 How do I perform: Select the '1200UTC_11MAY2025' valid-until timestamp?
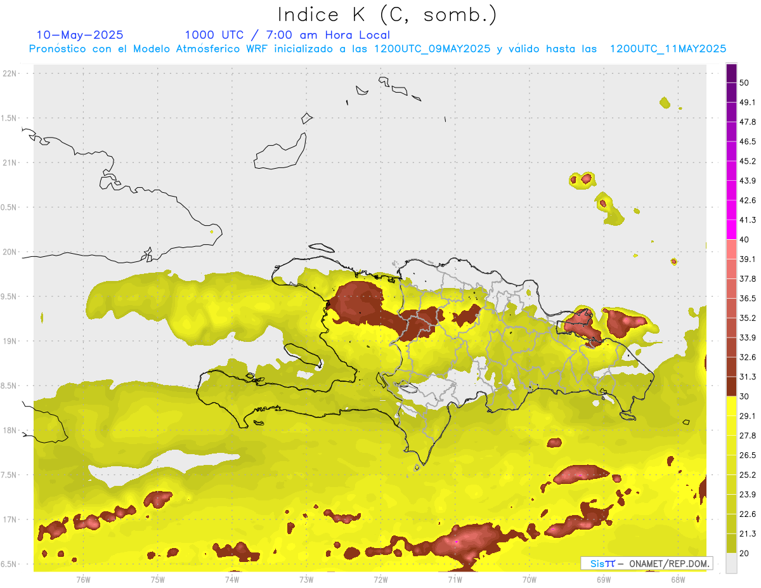(x=668, y=49)
